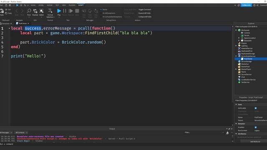This screenshot has width=267, height=150.
Task: Click the Collaborate button
Action: (246, 5)
